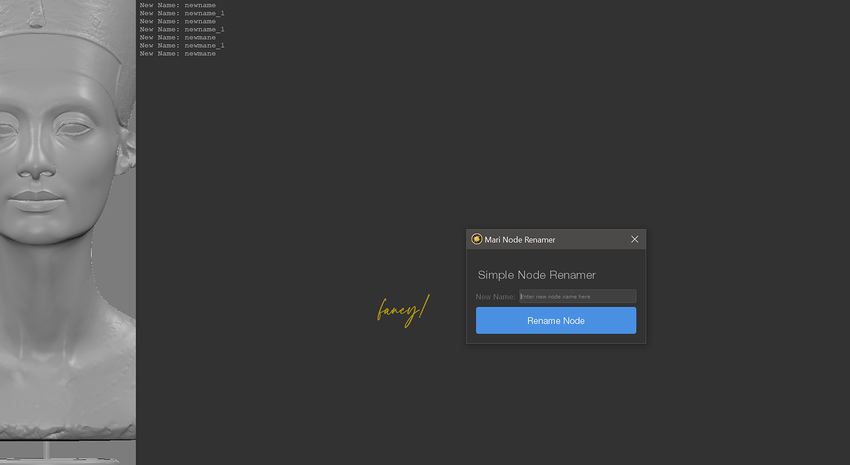Image resolution: width=850 pixels, height=465 pixels.
Task: Close the Mari Node Renamer dialog
Action: [634, 239]
